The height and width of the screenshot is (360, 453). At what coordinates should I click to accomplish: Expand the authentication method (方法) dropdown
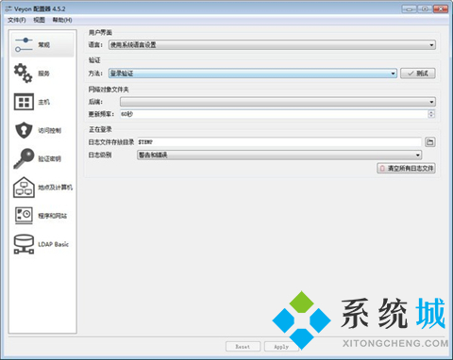[253, 74]
